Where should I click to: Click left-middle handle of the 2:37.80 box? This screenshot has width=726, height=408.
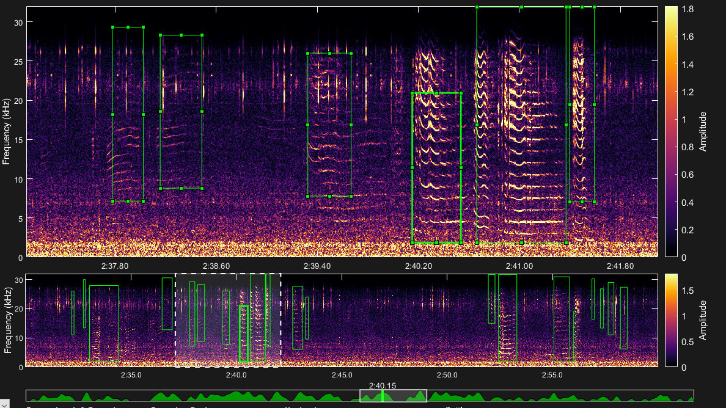(112, 114)
